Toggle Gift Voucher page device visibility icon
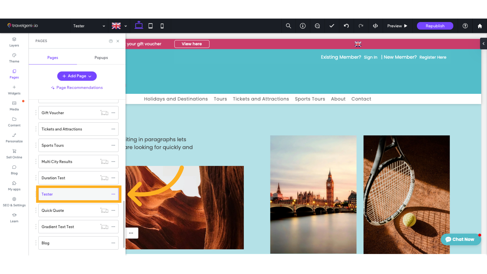This screenshot has width=487, height=274. (104, 113)
